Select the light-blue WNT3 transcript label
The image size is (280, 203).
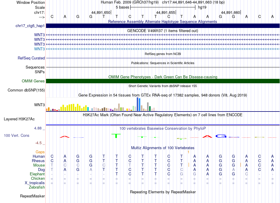[39, 49]
